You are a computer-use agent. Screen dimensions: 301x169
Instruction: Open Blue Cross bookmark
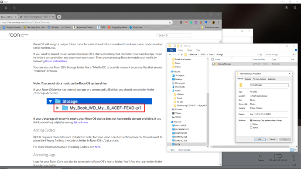click(136, 27)
